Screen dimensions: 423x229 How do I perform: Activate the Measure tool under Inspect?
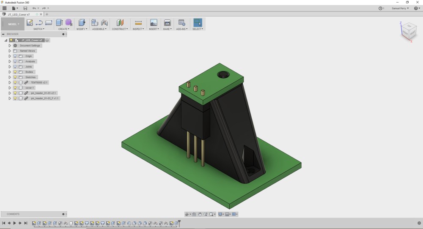point(138,23)
